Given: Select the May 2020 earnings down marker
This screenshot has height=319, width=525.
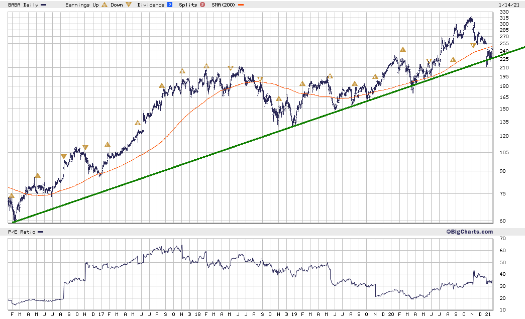Looking at the screenshot, I should pos(429,61).
